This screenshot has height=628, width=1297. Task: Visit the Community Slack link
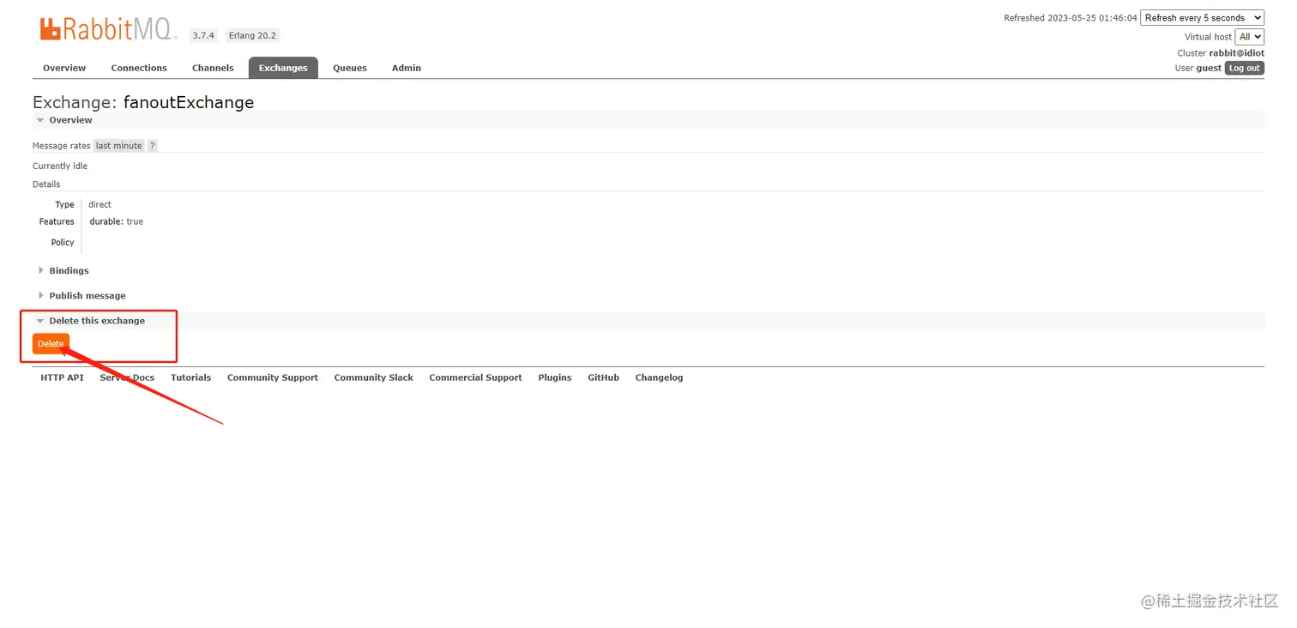[x=373, y=377]
